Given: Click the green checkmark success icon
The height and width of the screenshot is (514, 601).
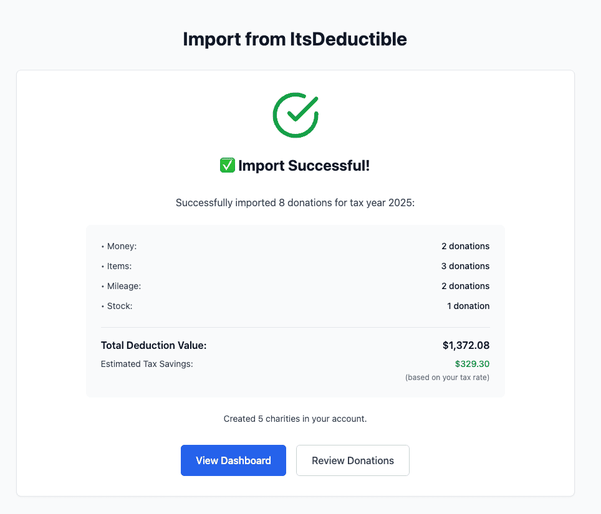Looking at the screenshot, I should click(295, 115).
